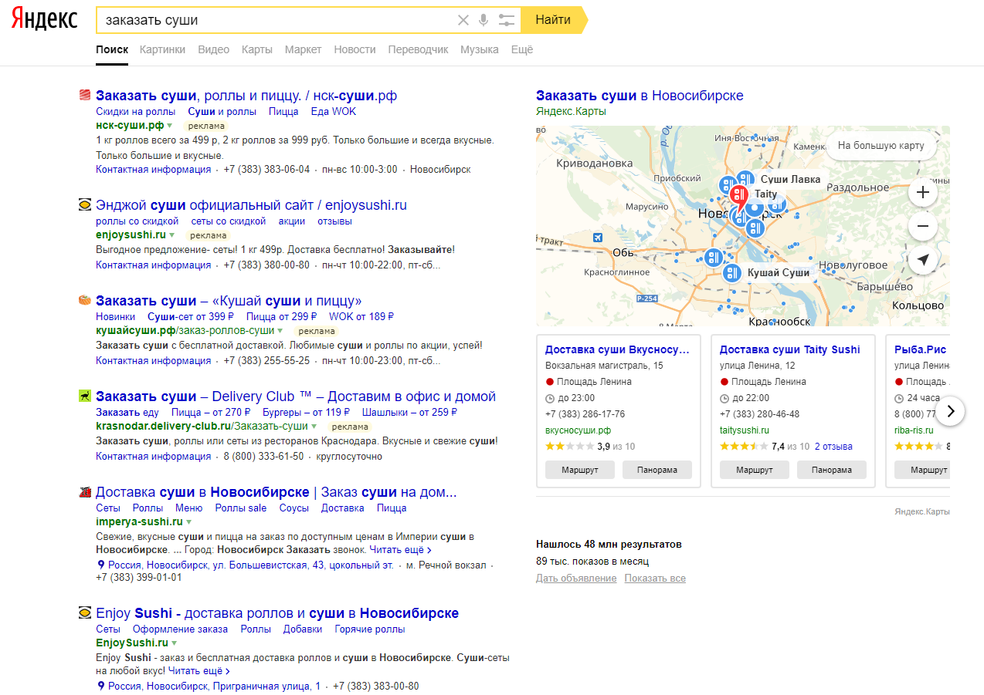984x695 pixels.
Task: Click the Яндекс.Карты source under map heading
Action: [571, 111]
